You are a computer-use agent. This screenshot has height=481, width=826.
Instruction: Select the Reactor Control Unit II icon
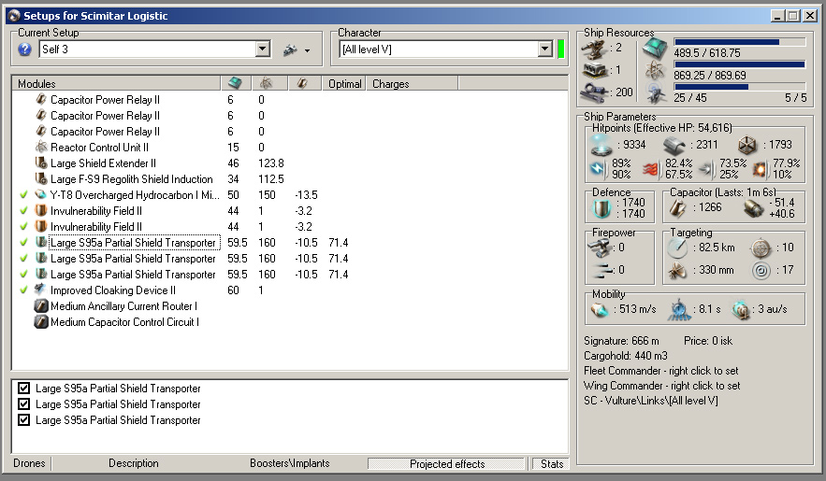point(40,148)
